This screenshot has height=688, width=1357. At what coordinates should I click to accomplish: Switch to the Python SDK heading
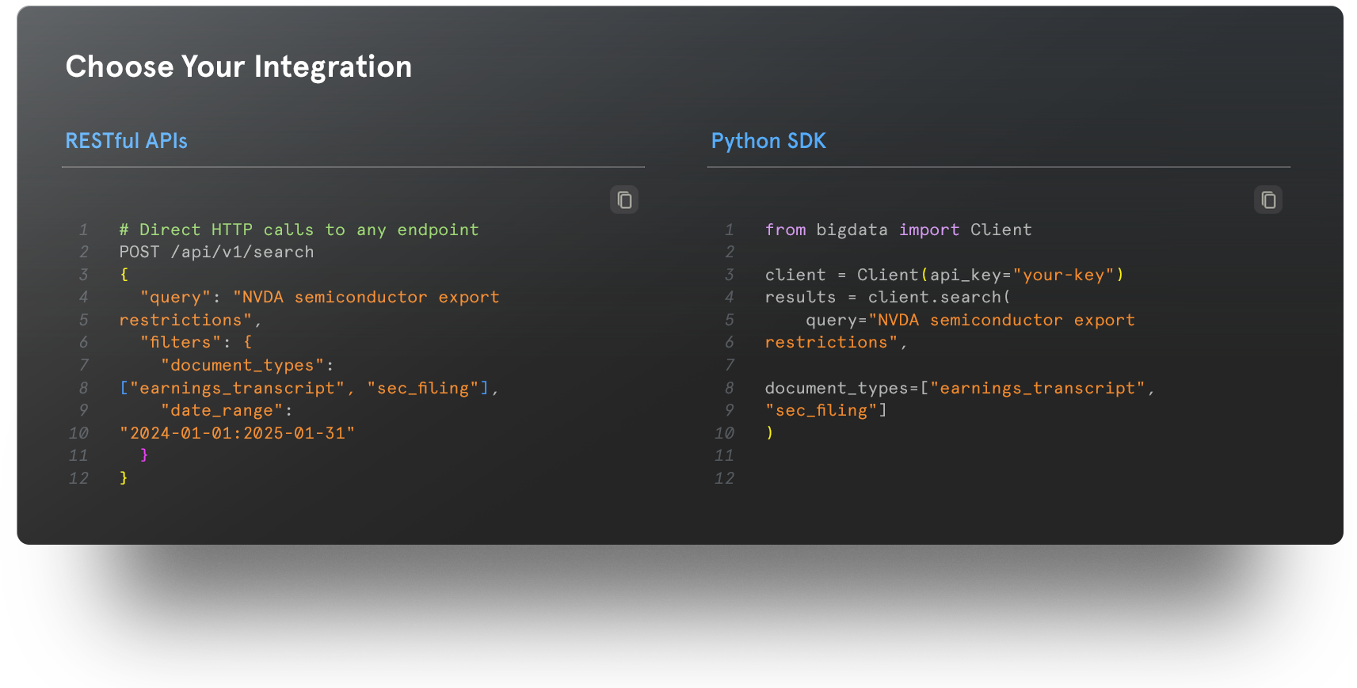tap(768, 141)
